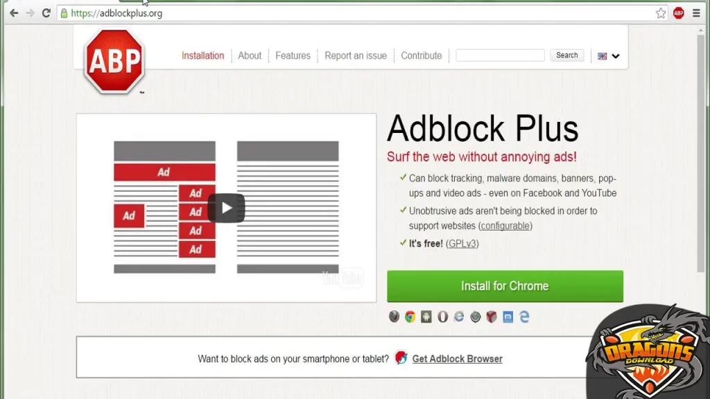Open the configurable link
This screenshot has height=399, width=710.
505,226
